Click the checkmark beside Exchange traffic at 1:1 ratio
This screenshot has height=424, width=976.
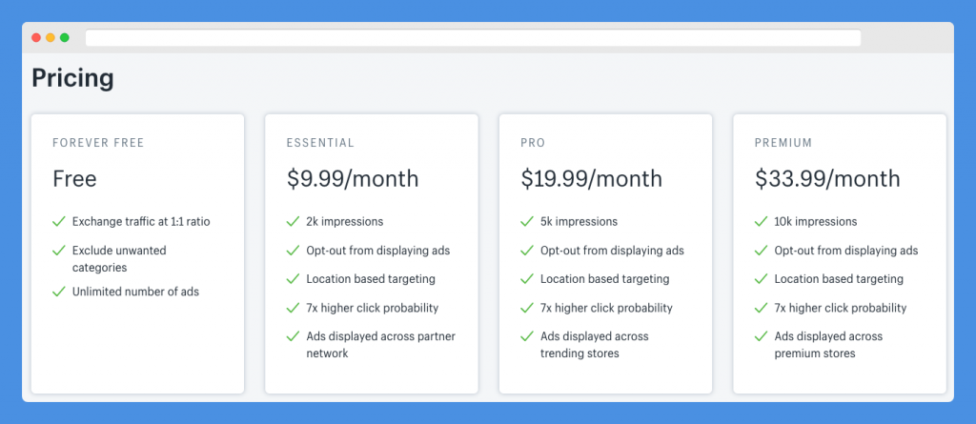tap(59, 222)
